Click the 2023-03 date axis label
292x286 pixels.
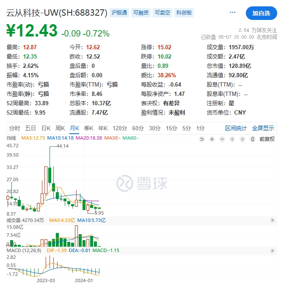point(46,280)
